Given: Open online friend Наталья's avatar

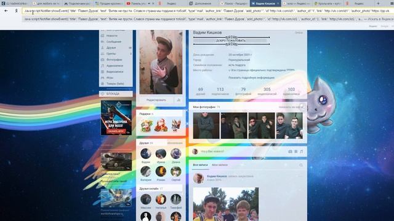Looking at the screenshot, I should [x=161, y=200].
